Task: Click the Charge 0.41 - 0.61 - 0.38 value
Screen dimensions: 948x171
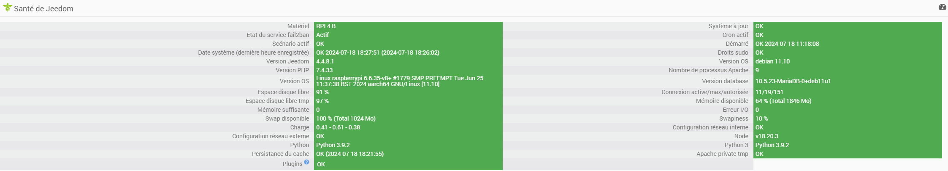Action: click(338, 127)
